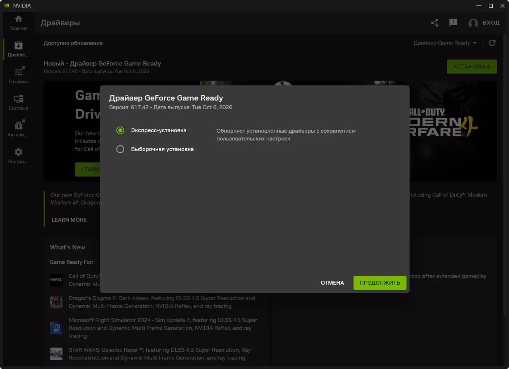Screen dimensions: 509x369
Task: Minimize the NVIDIA window
Action: 479,5
